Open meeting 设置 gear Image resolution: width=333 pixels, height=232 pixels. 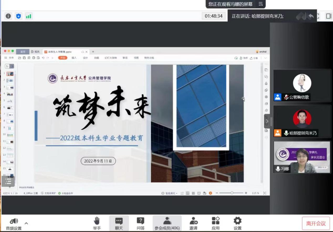(237, 223)
